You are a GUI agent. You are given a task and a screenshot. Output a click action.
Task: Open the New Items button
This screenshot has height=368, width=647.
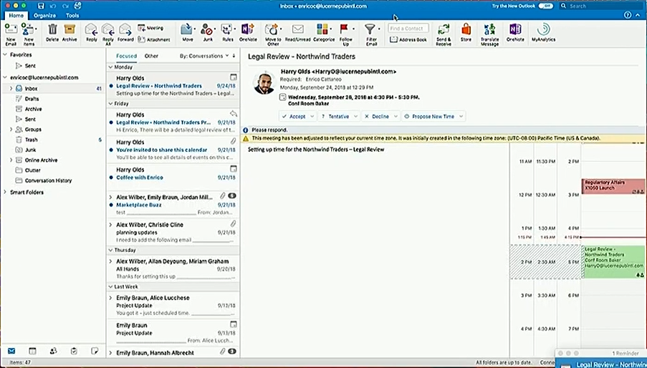(29, 33)
